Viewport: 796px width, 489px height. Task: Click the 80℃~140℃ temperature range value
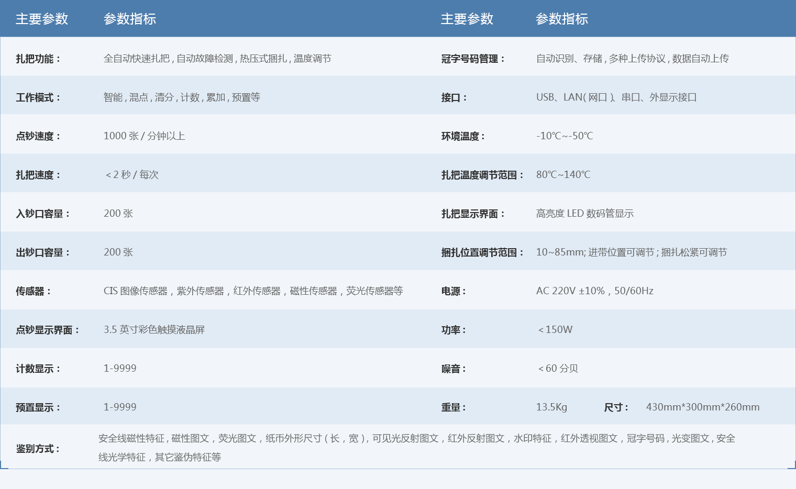(563, 175)
